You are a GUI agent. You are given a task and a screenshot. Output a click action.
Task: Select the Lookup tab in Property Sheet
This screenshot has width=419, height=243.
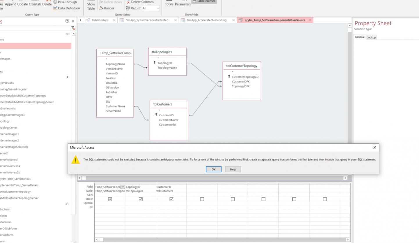pos(371,37)
